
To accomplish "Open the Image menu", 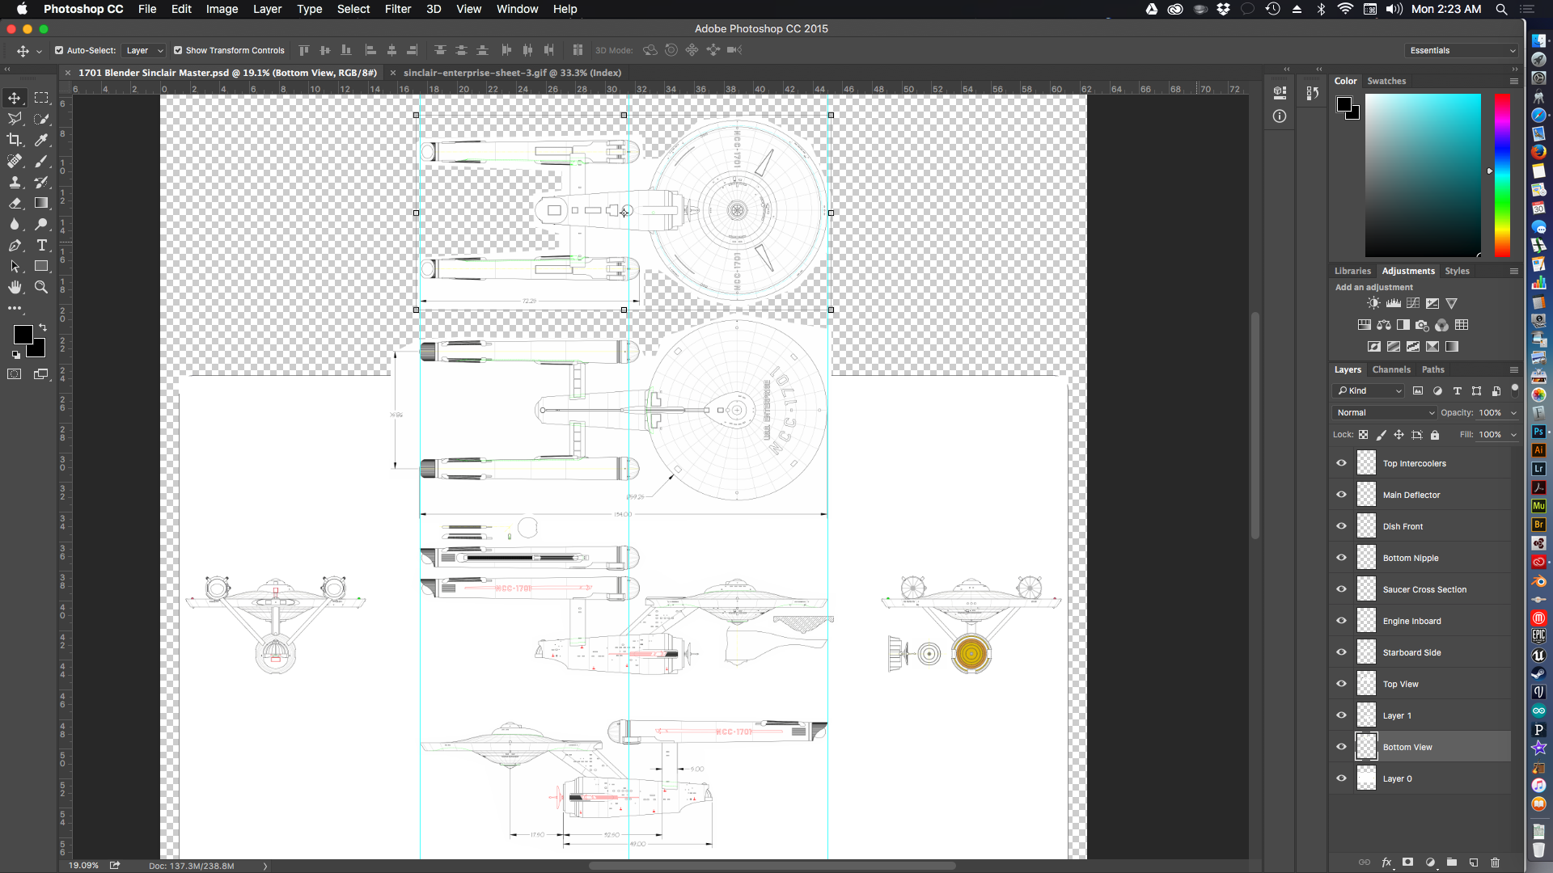I will (x=222, y=9).
